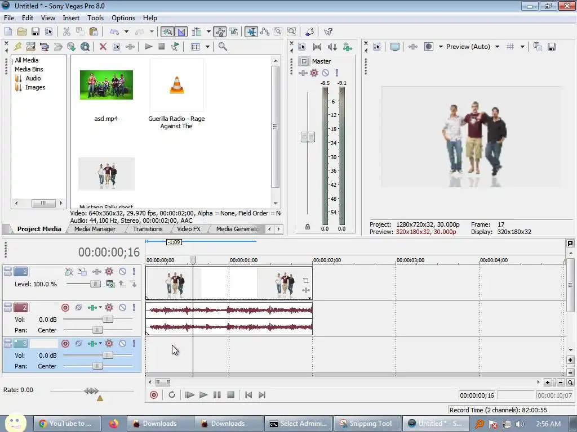The height and width of the screenshot is (432, 577).
Task: Select the asd.mp4 media thumbnail
Action: (x=106, y=85)
